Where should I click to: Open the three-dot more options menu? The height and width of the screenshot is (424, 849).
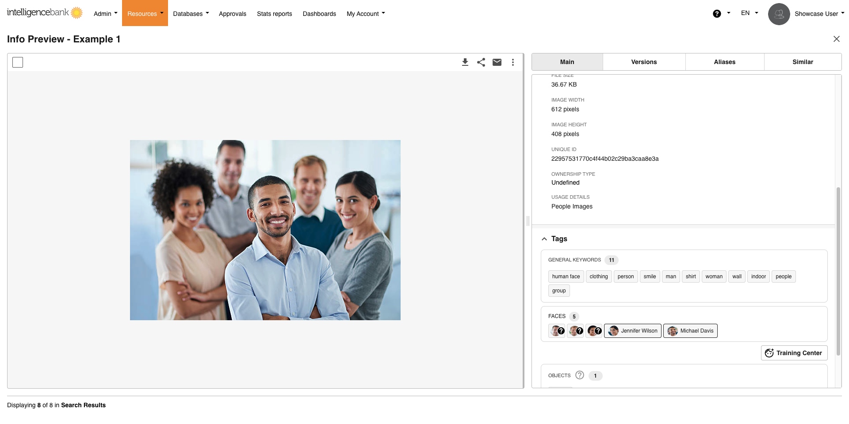(x=513, y=62)
